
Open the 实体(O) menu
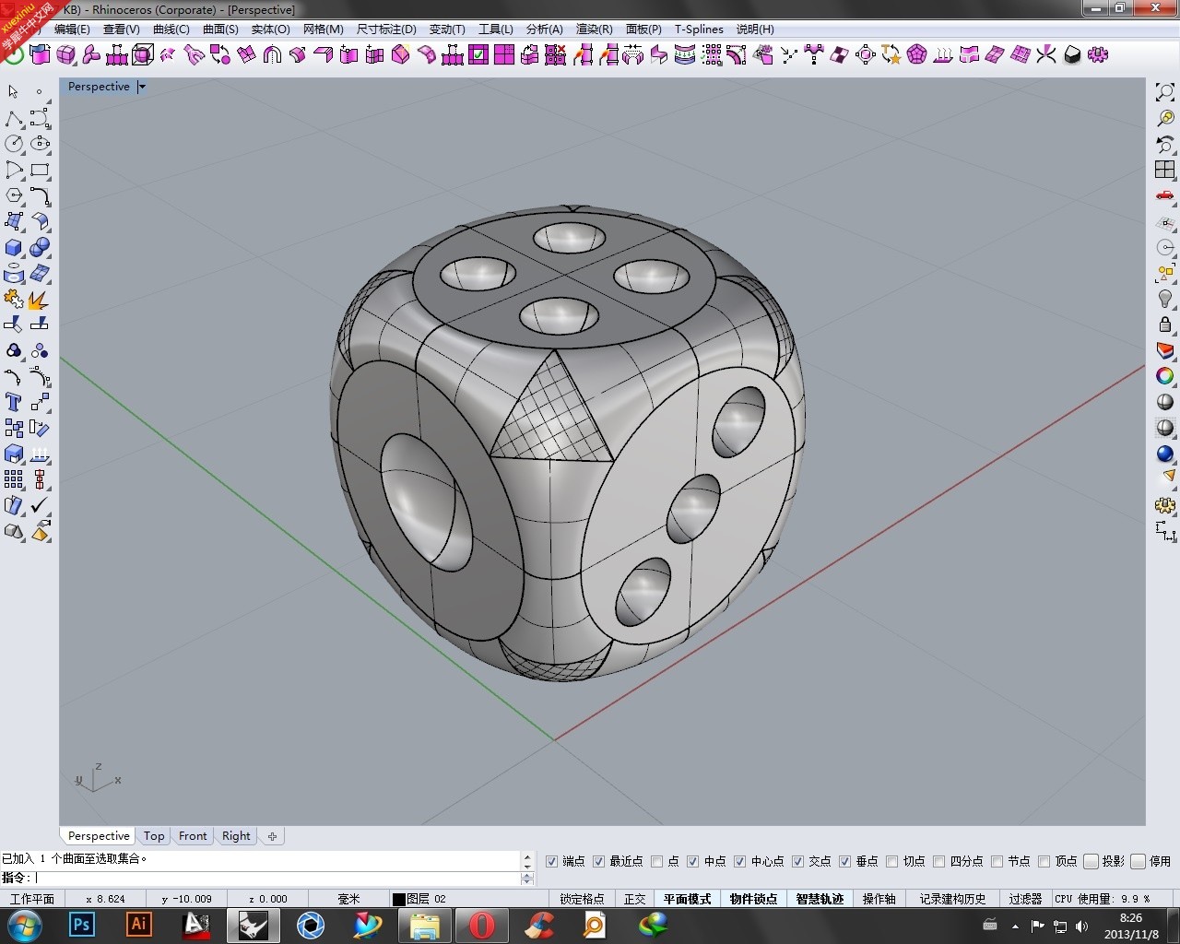(270, 29)
